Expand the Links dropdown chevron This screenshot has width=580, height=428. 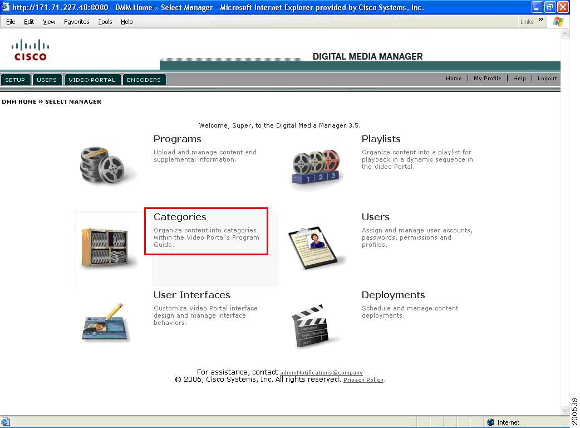tap(540, 21)
